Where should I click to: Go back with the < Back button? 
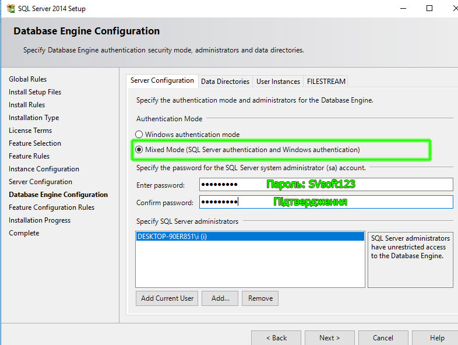tap(276, 338)
